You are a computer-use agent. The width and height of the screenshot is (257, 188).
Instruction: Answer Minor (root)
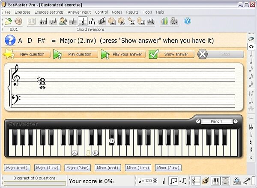[x=108, y=168]
